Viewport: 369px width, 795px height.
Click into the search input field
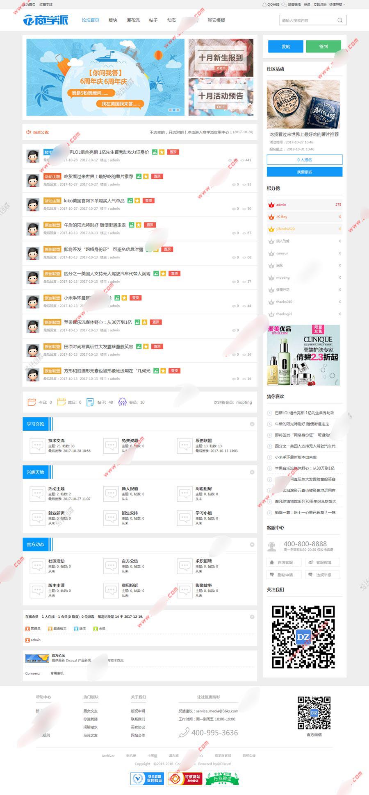(x=307, y=20)
